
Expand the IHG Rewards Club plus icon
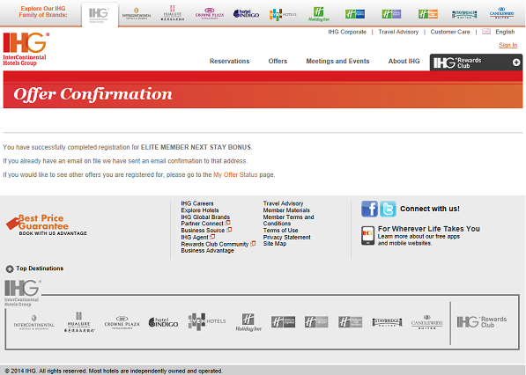[x=516, y=62]
